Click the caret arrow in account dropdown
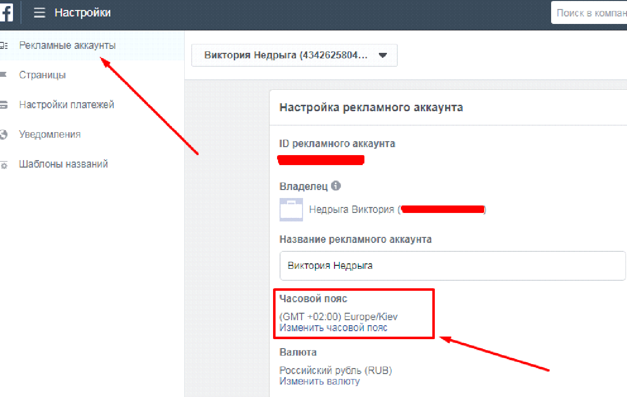This screenshot has height=397, width=627. coord(383,56)
